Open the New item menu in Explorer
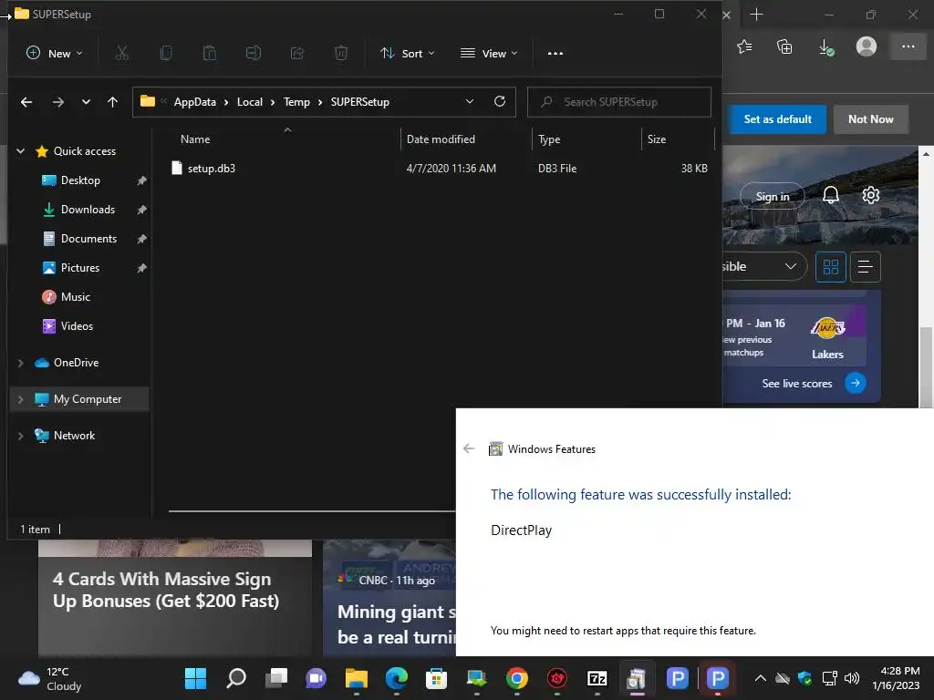934x700 pixels. click(x=54, y=54)
